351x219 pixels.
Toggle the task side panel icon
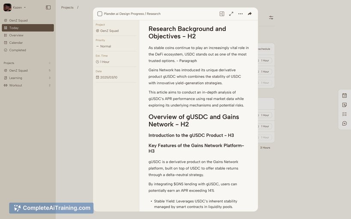(222, 14)
